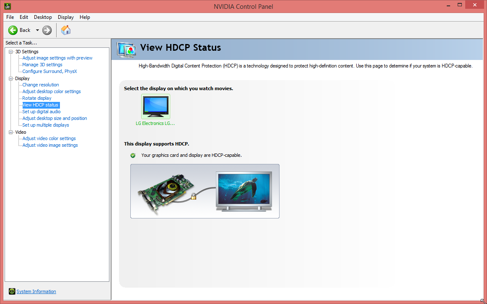Screen dimensions: 487x304
Task: Open the Help menu
Action: [85, 17]
